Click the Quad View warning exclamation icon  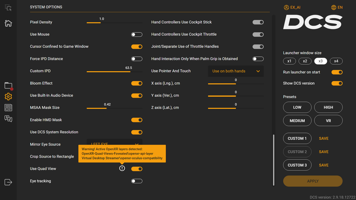(122, 168)
